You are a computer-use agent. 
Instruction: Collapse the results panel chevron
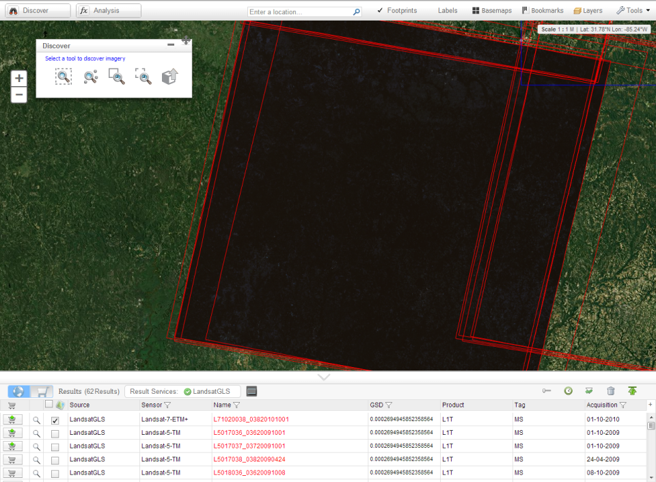(324, 377)
